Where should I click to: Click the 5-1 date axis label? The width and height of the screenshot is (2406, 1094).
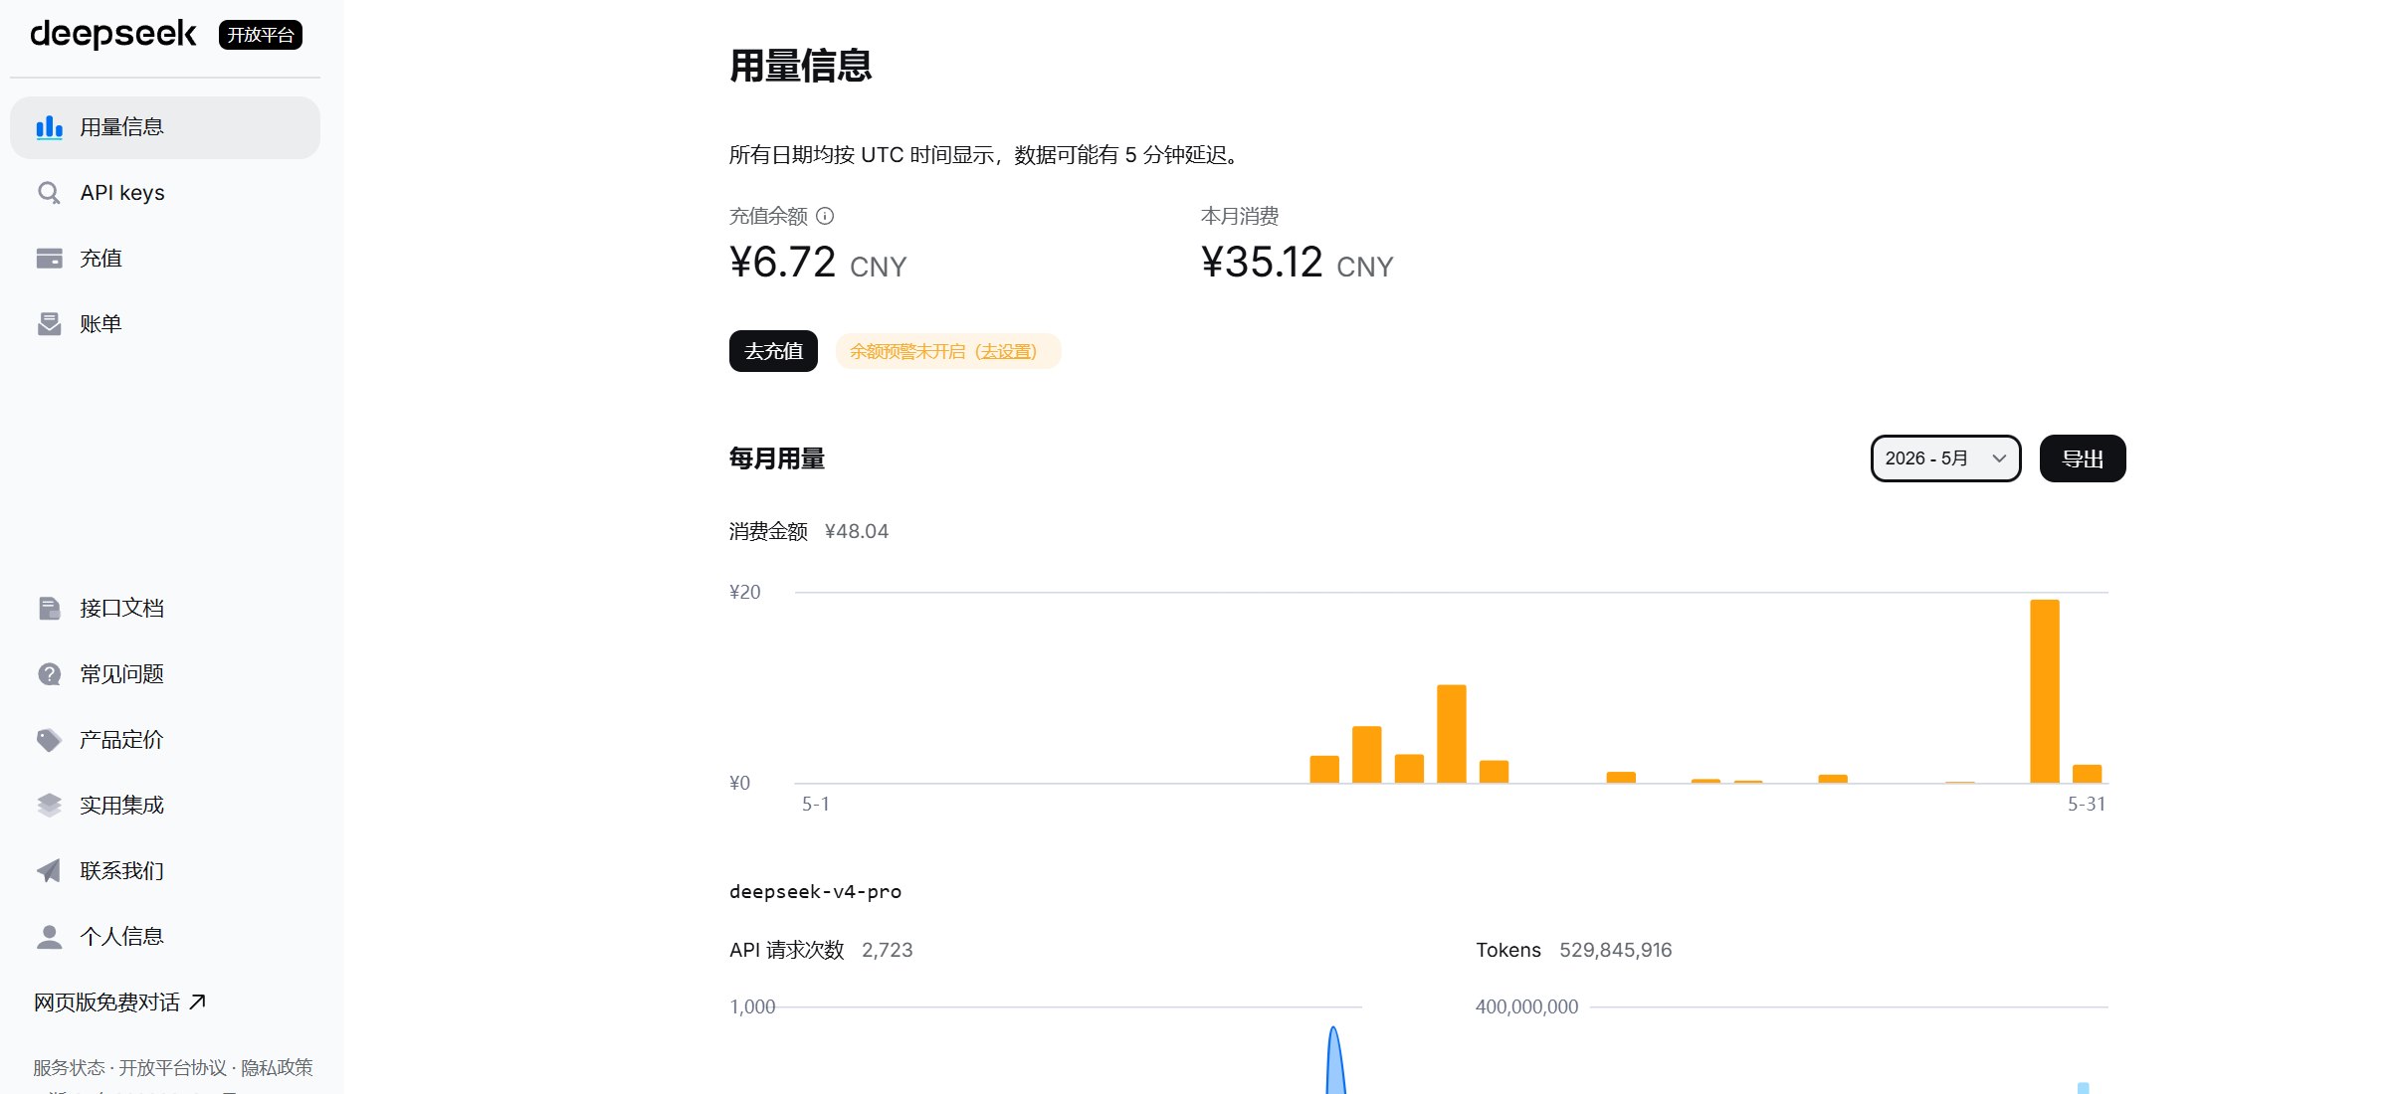(816, 804)
